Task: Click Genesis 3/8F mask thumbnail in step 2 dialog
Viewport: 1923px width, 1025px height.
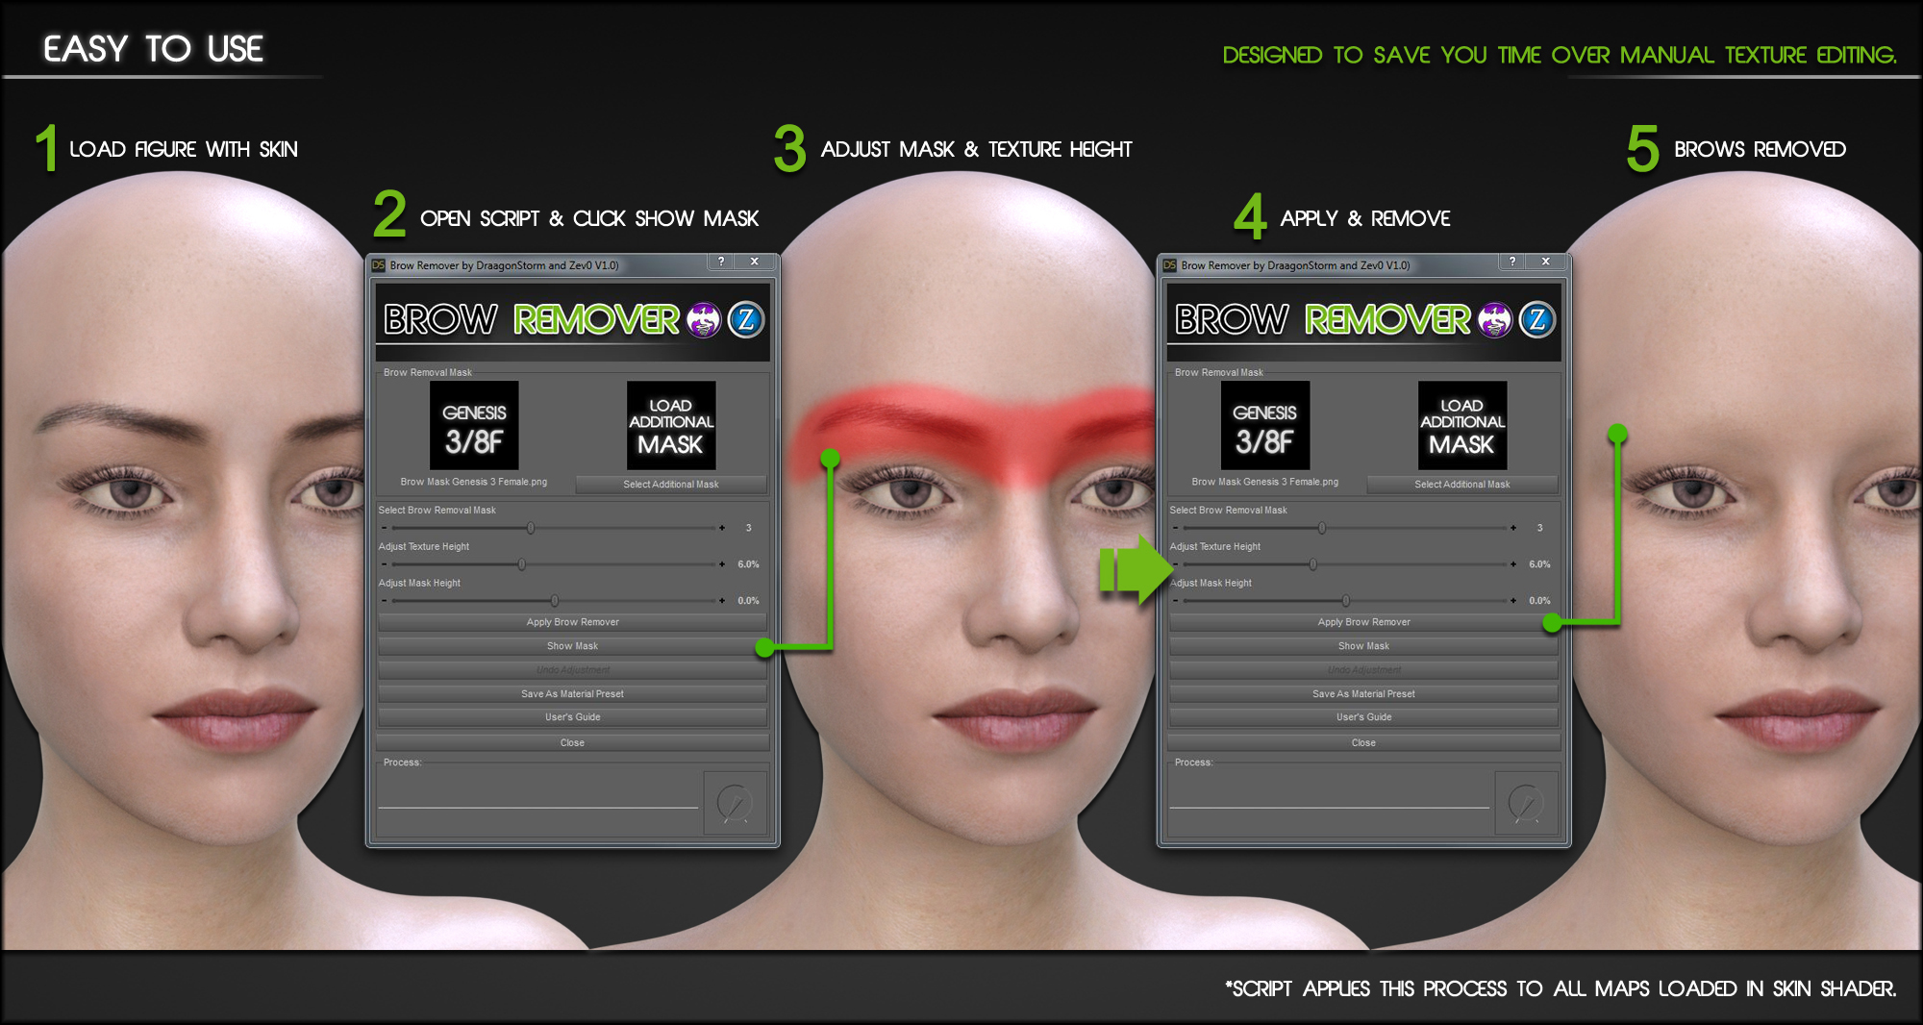Action: point(474,425)
